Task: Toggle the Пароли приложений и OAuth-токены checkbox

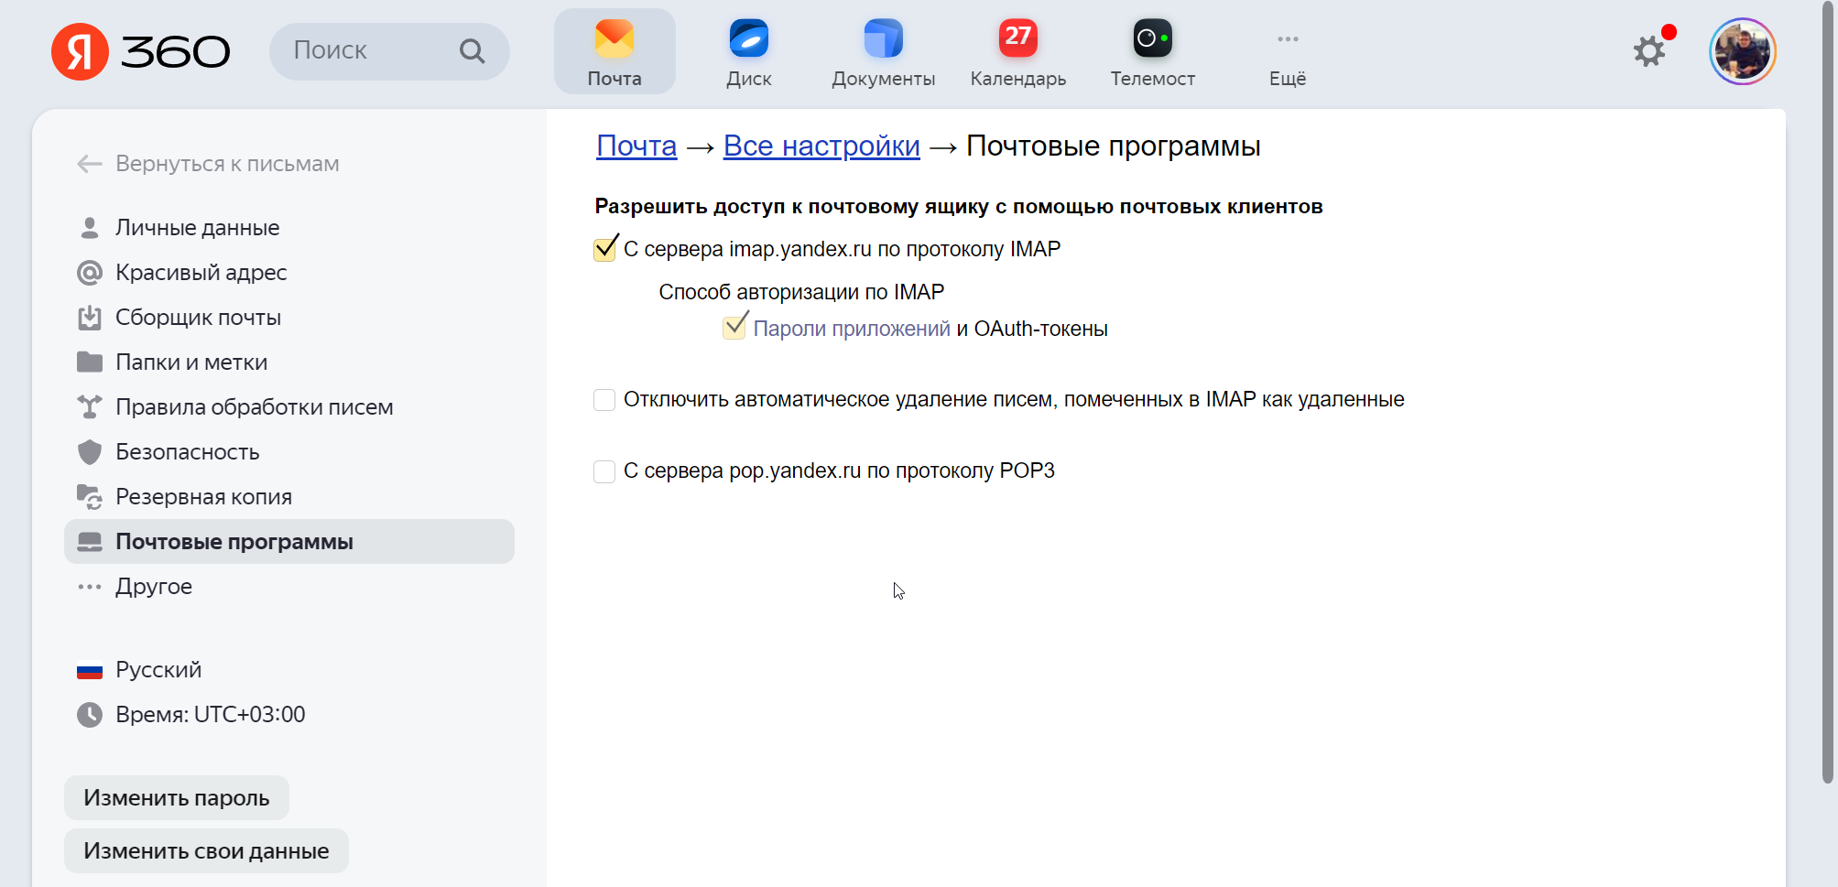Action: point(734,328)
